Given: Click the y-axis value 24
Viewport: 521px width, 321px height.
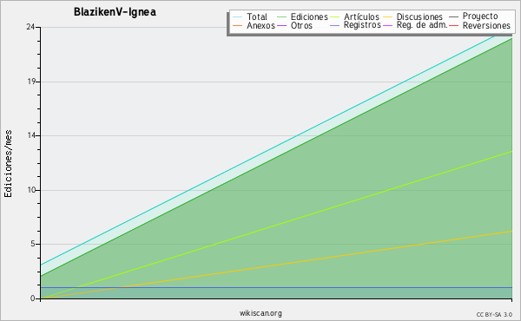Looking at the screenshot, I should pyautogui.click(x=30, y=27).
